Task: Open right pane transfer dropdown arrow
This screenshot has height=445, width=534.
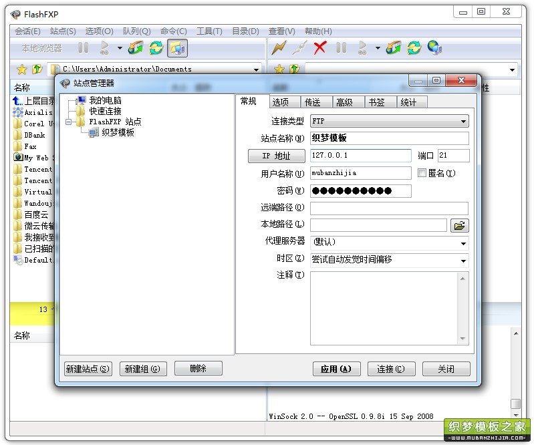Action: click(378, 48)
